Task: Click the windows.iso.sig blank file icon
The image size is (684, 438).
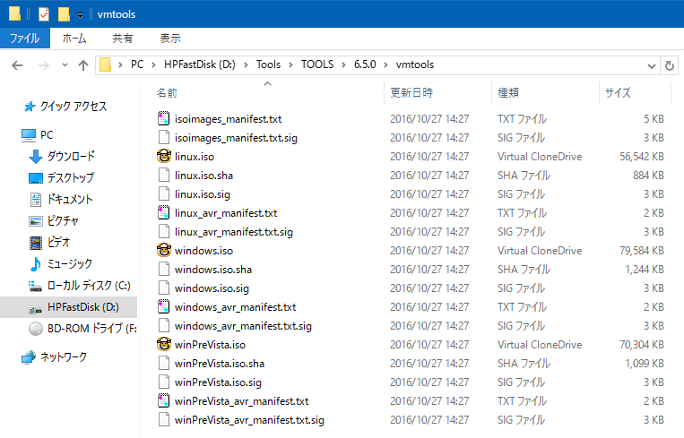Action: (163, 288)
